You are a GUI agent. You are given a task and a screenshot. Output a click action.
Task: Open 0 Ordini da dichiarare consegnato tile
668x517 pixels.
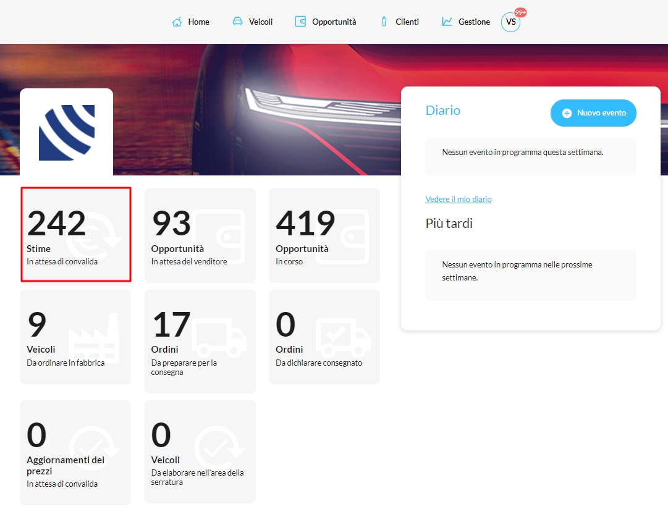[x=324, y=337]
